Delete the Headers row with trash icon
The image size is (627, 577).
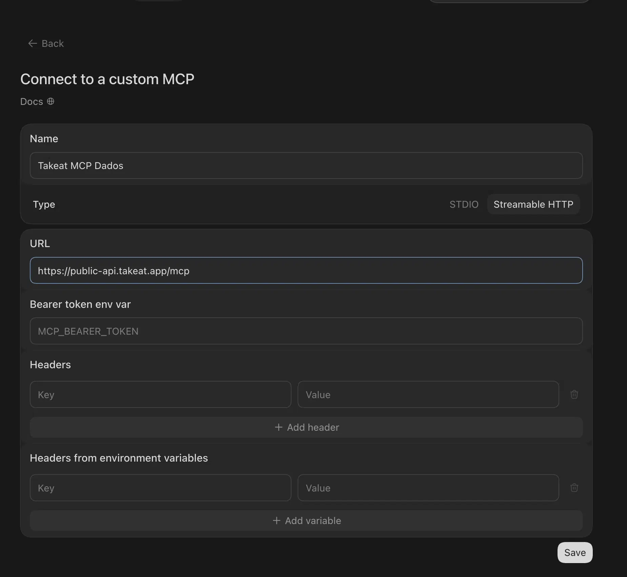point(574,394)
